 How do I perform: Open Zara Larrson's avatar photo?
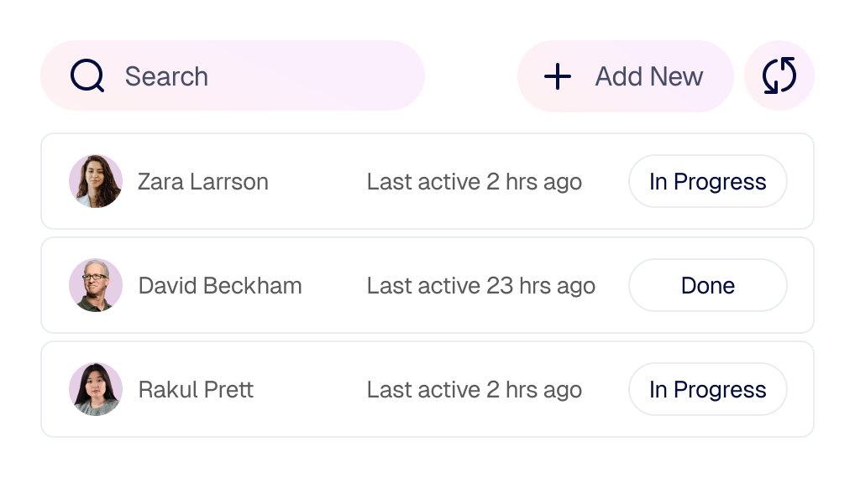[96, 181]
